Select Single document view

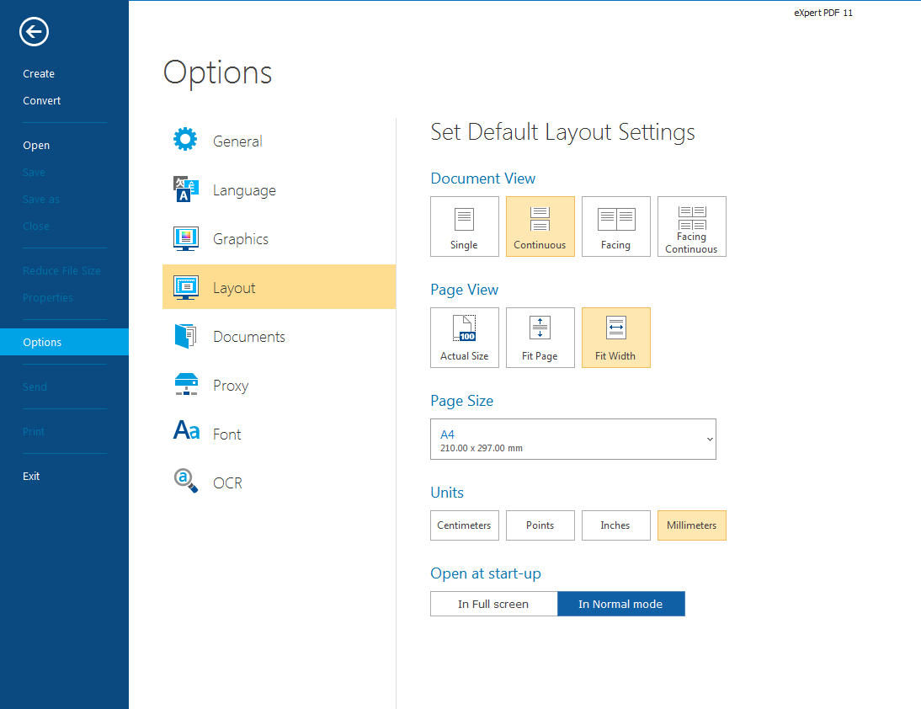(x=465, y=227)
